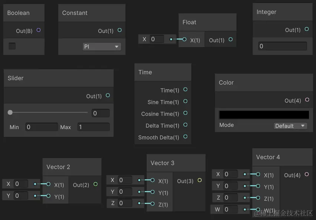Click Vector 4 W(1) input port
This screenshot has width=316, height=220.
tap(258, 210)
